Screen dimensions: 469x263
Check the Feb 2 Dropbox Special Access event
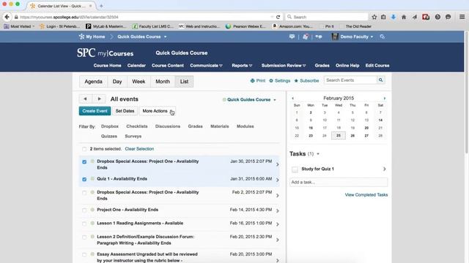click(x=84, y=193)
